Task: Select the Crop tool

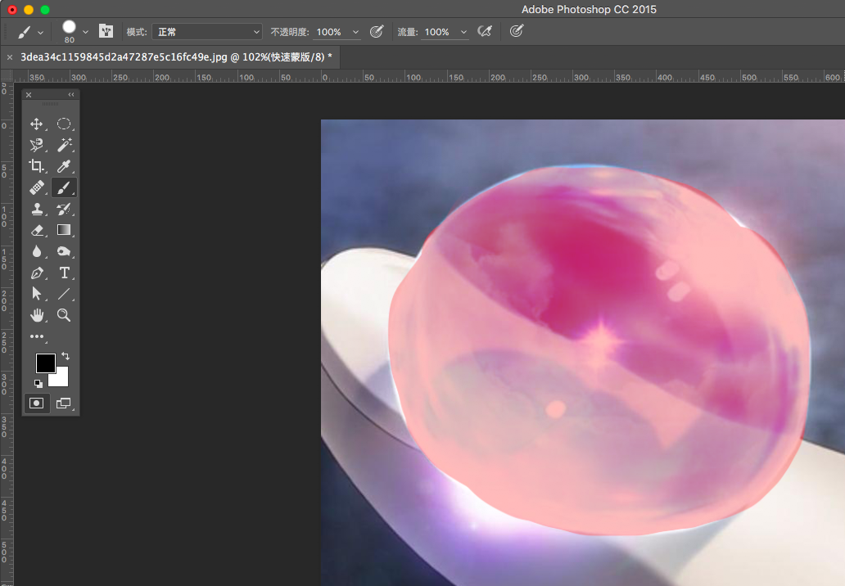Action: click(37, 167)
